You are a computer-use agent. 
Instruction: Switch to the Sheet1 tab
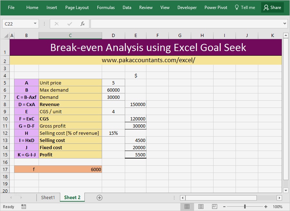tap(48, 197)
